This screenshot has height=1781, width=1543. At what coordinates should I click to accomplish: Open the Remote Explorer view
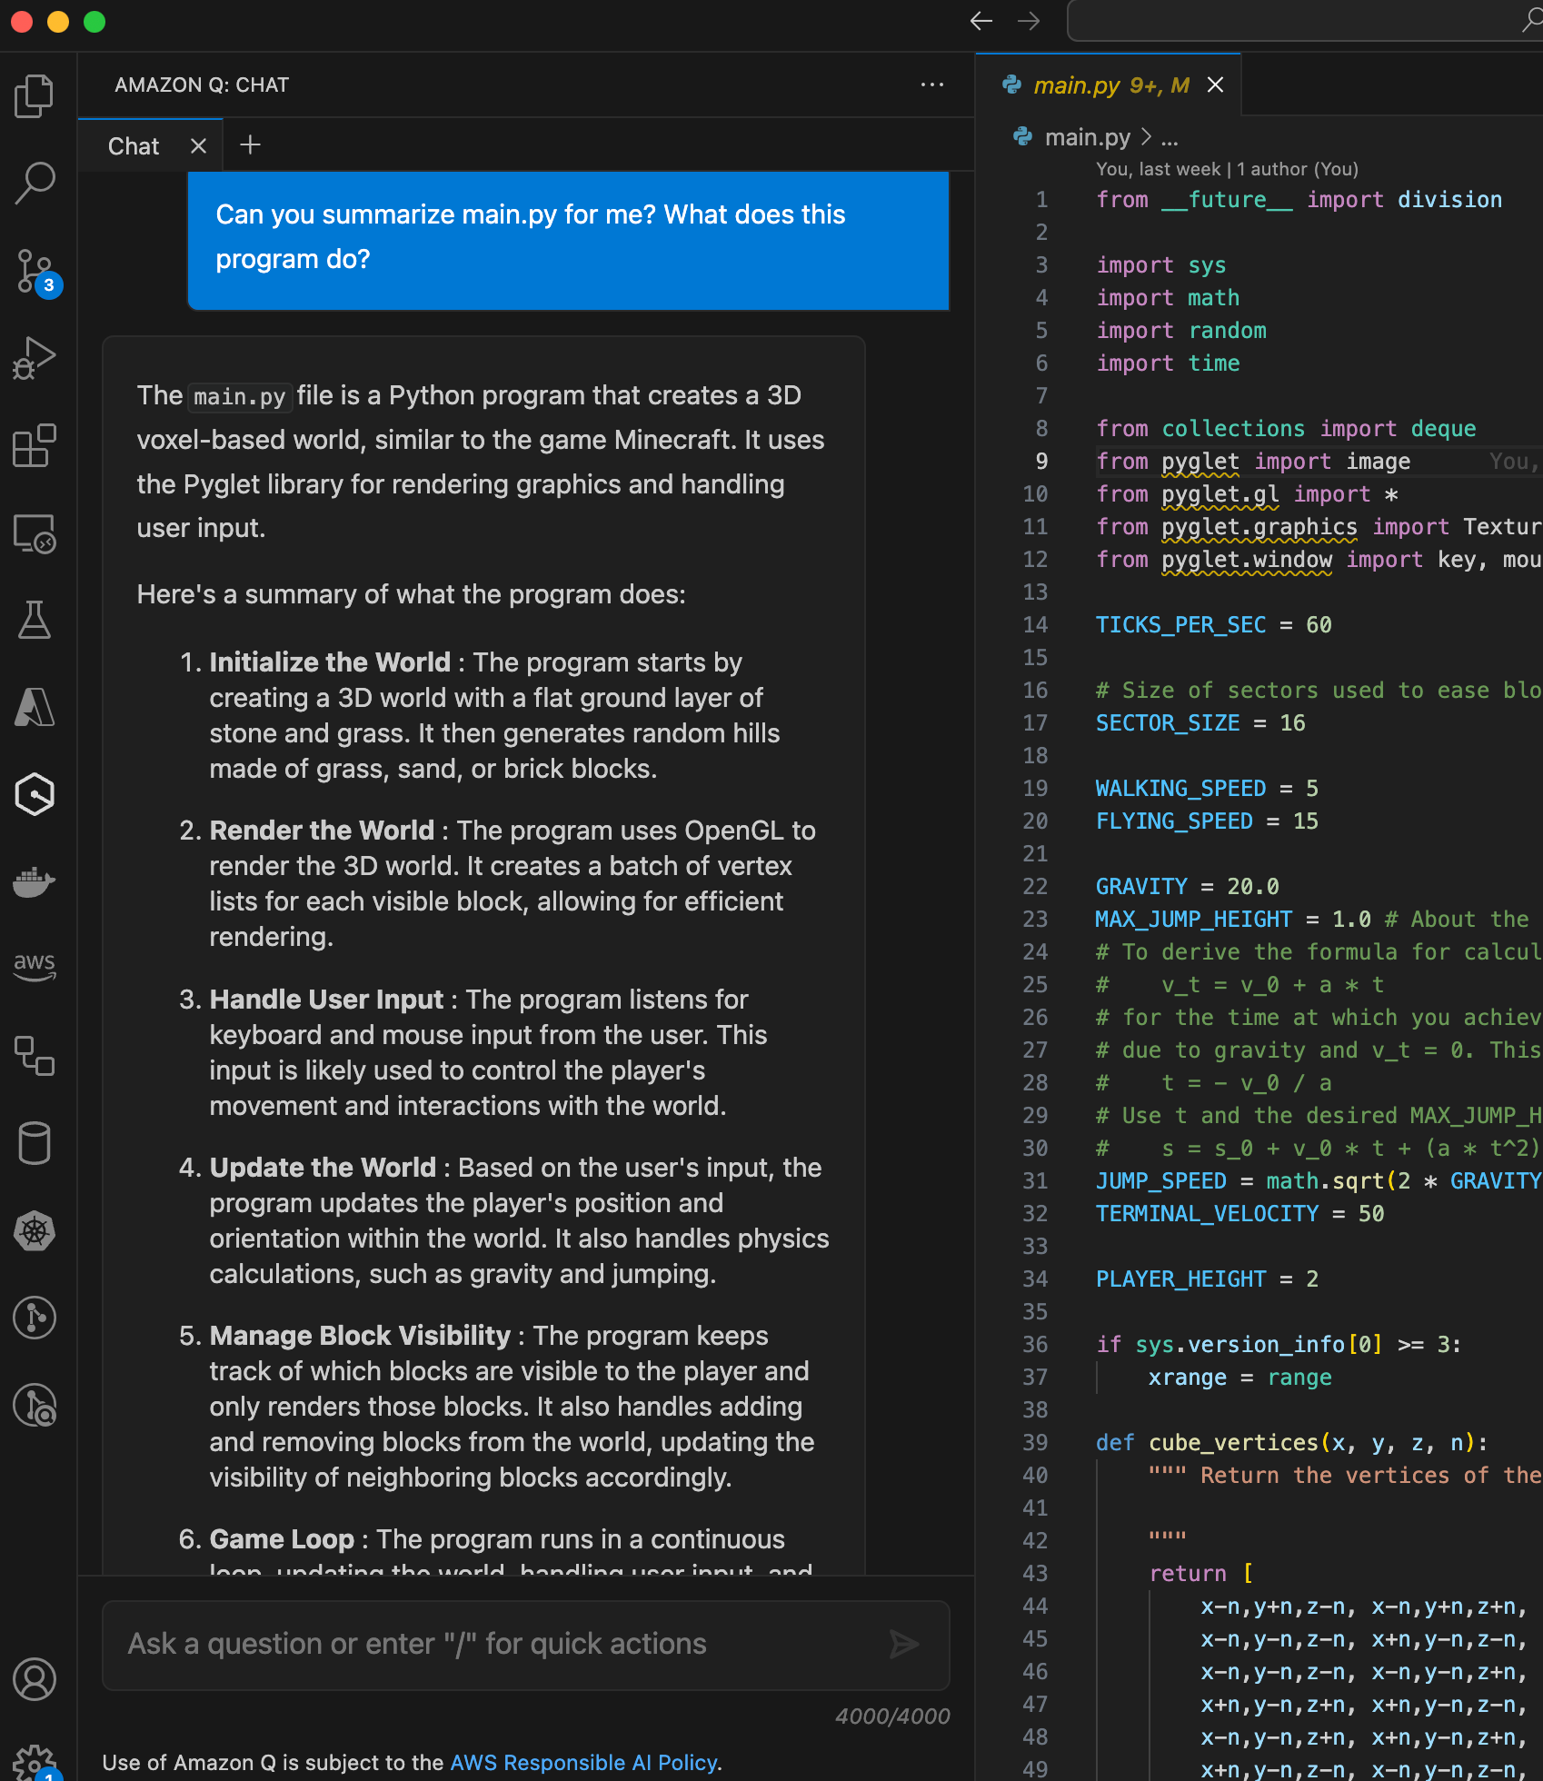[35, 532]
